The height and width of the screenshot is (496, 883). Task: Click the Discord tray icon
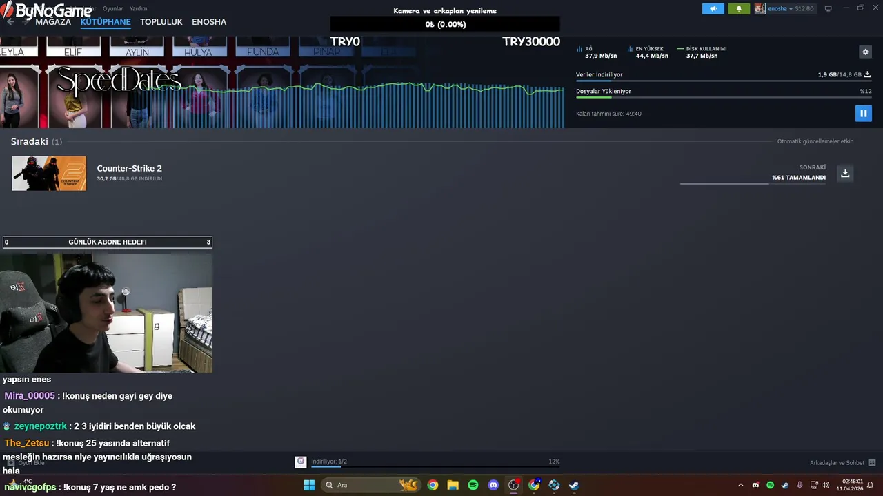[755, 485]
